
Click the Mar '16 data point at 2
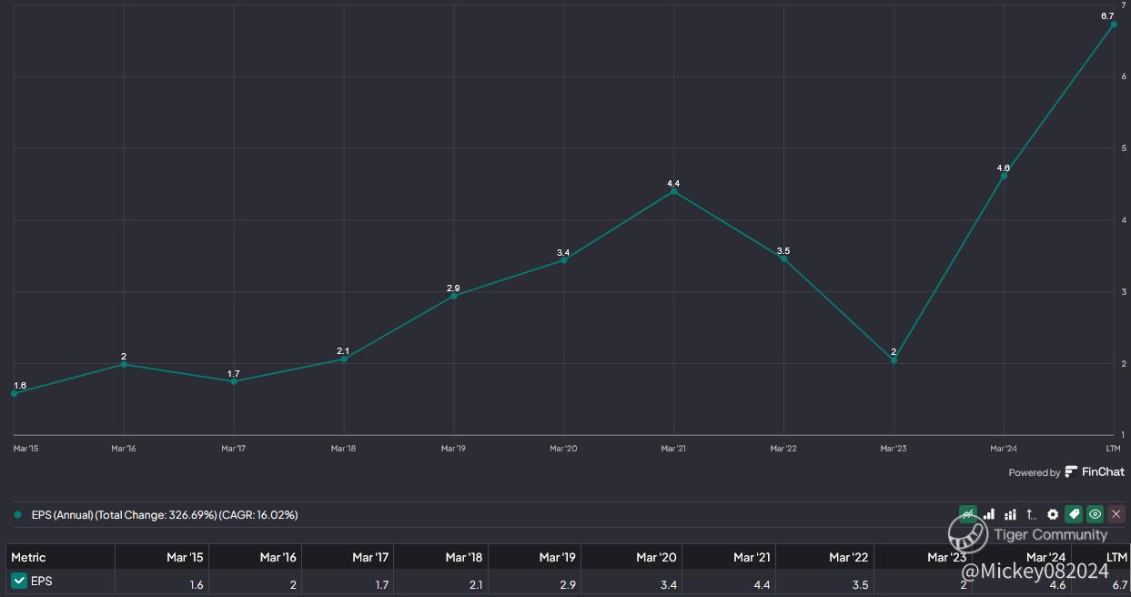pyautogui.click(x=124, y=364)
